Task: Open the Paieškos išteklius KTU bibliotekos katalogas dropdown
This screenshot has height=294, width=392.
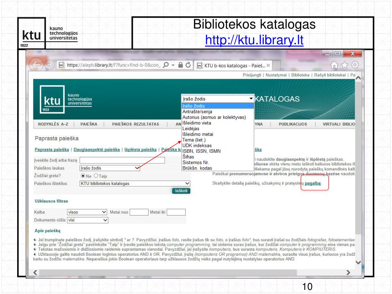Action: coord(135,183)
